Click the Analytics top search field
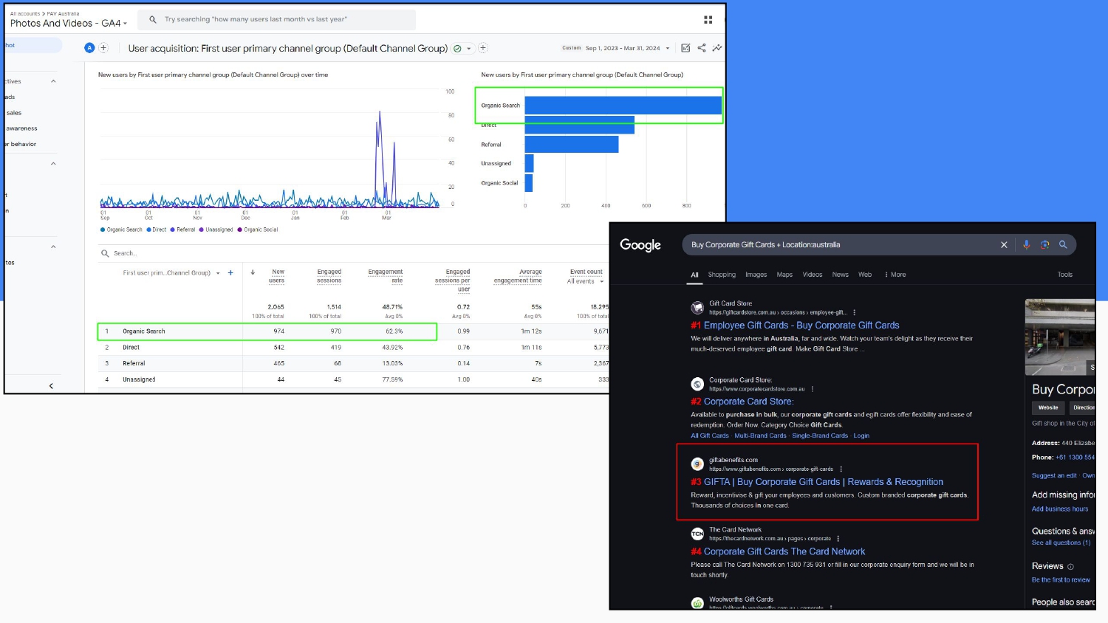Viewport: 1108px width, 623px height. tap(281, 20)
